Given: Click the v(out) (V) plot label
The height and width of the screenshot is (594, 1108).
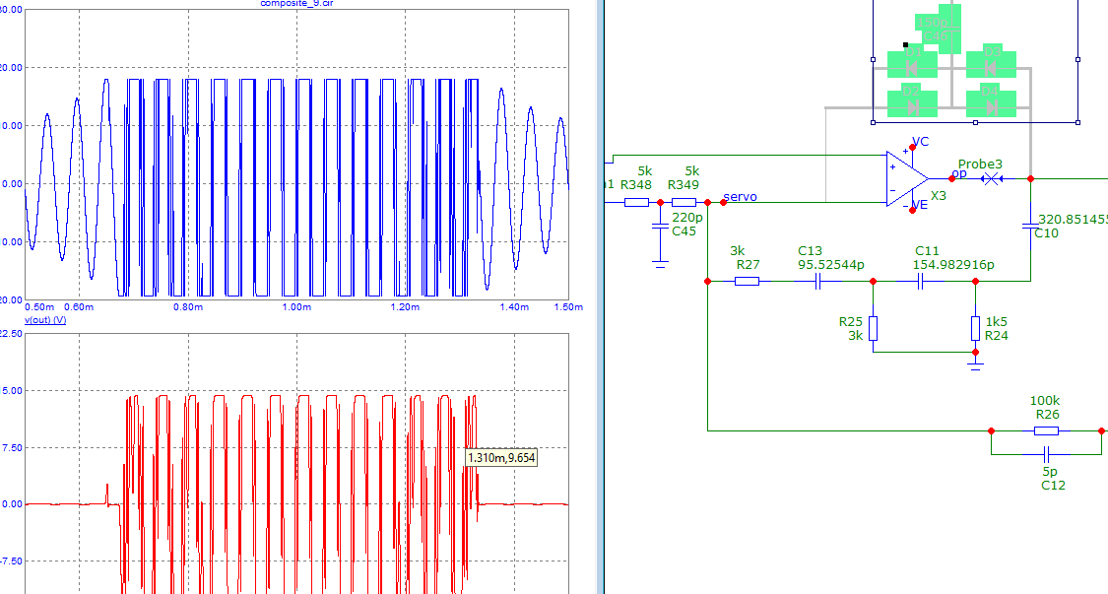Looking at the screenshot, I should (x=45, y=319).
